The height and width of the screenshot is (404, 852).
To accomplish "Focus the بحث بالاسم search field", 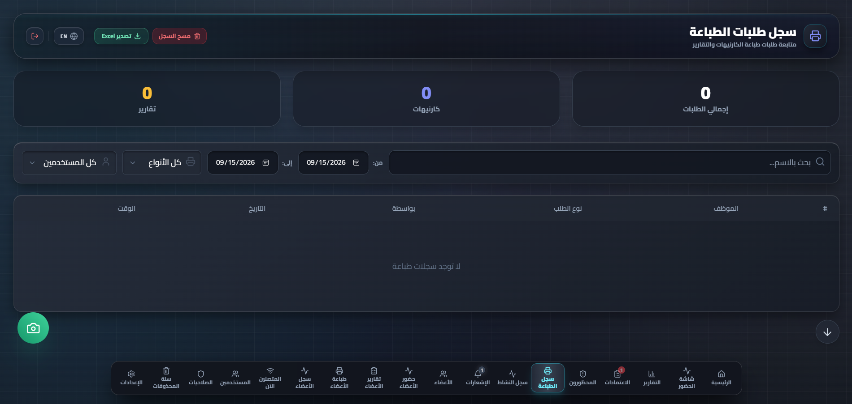I will click(609, 162).
